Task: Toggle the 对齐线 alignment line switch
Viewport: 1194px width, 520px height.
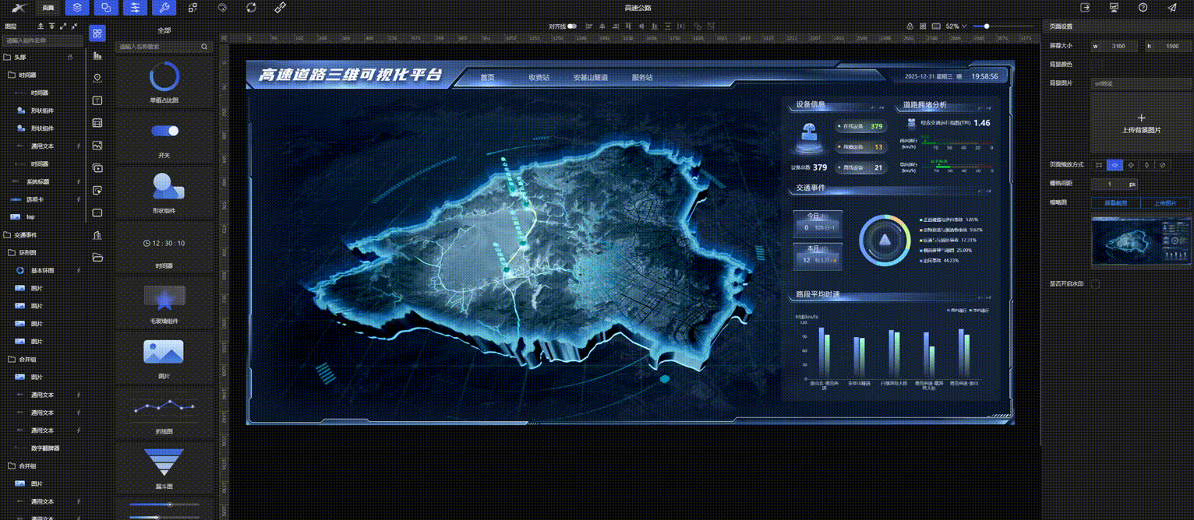Action: 572,26
